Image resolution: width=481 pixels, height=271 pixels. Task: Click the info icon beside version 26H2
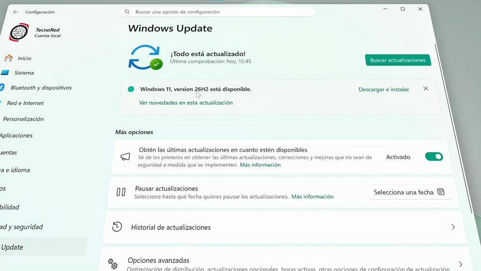point(131,89)
